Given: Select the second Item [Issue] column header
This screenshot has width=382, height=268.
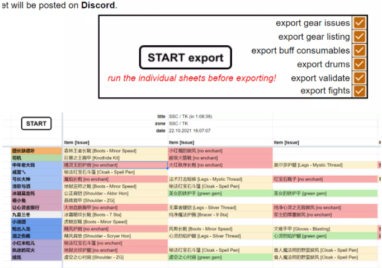Looking at the screenshot, I should [181, 143].
